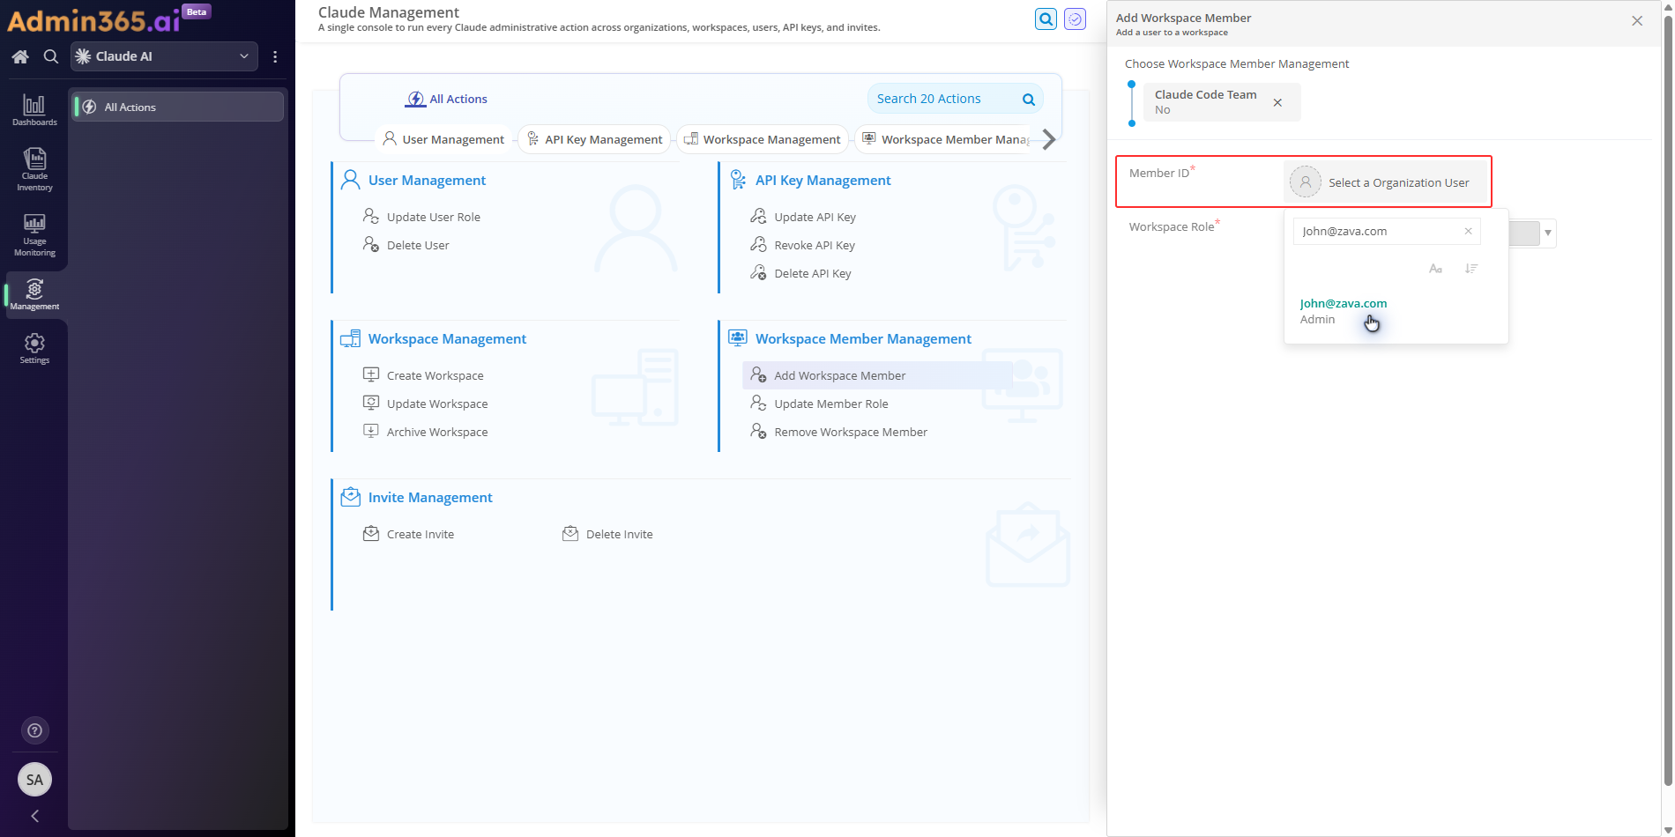Click the Update Member Role icon
Image resolution: width=1675 pixels, height=837 pixels.
tap(758, 403)
